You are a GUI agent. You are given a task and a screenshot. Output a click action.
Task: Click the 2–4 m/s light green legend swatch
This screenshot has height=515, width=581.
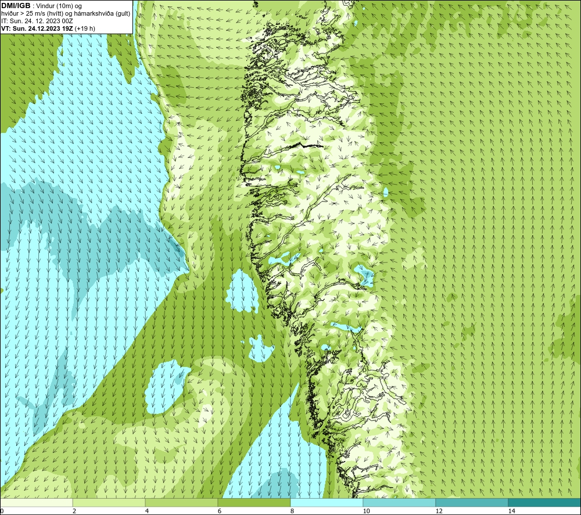pyautogui.click(x=109, y=502)
